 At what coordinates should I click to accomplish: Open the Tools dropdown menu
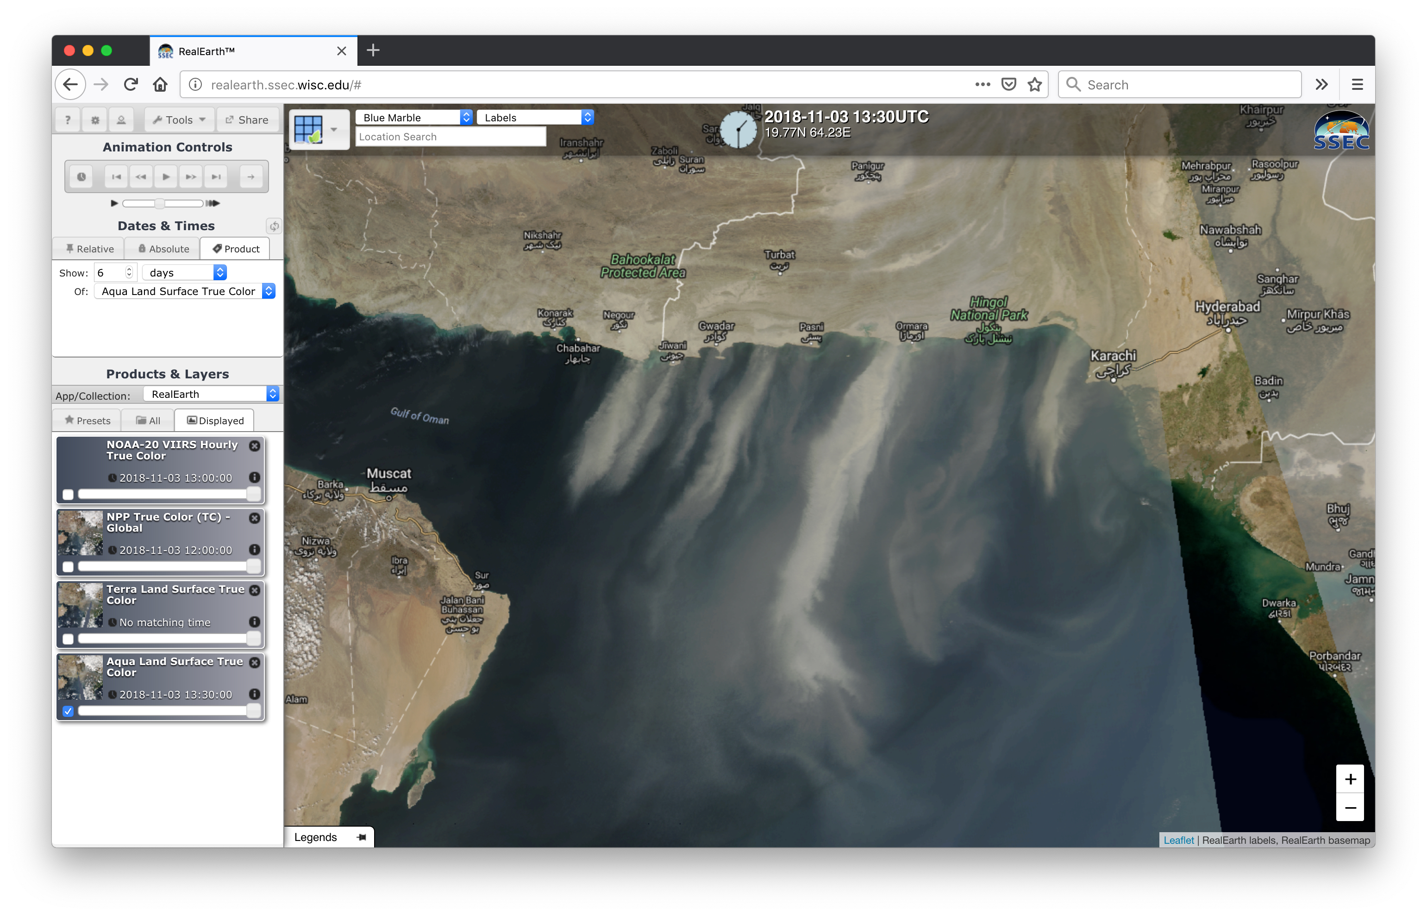179,119
